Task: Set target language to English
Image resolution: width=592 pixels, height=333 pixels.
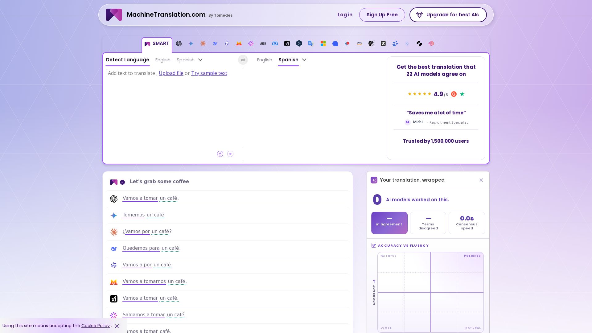Action: tap(265, 60)
